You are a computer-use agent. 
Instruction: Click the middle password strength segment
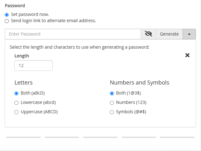pyautogui.click(x=100, y=137)
